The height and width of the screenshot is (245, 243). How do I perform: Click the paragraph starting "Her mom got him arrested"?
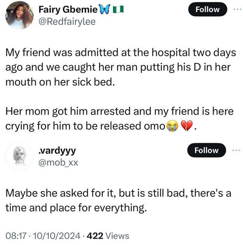coord(117,119)
